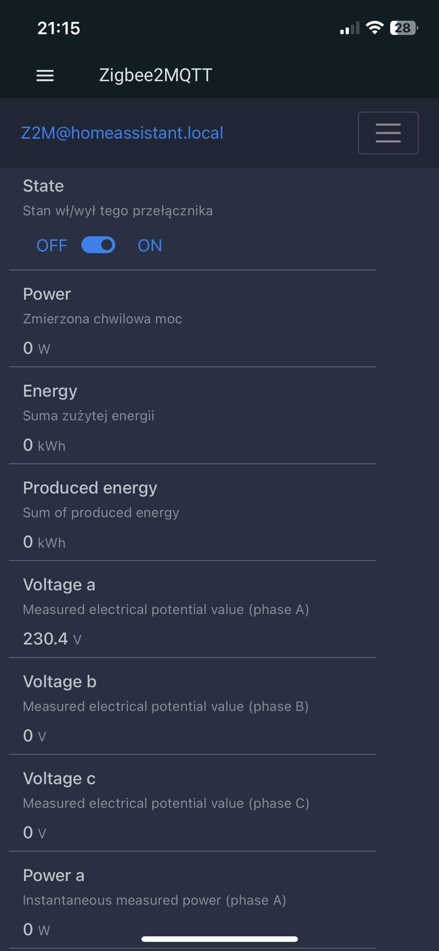Click the Produced energy heading
Viewport: 439px width, 951px height.
(90, 488)
